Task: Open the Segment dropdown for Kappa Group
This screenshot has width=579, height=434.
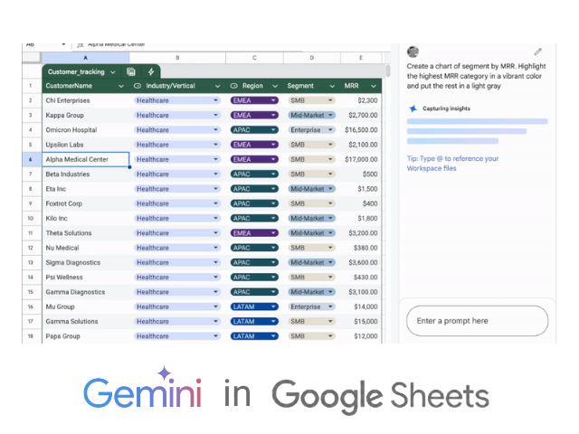Action: click(x=330, y=115)
